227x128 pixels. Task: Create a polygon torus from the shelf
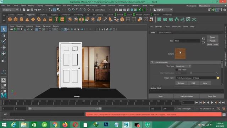(x=39, y=20)
